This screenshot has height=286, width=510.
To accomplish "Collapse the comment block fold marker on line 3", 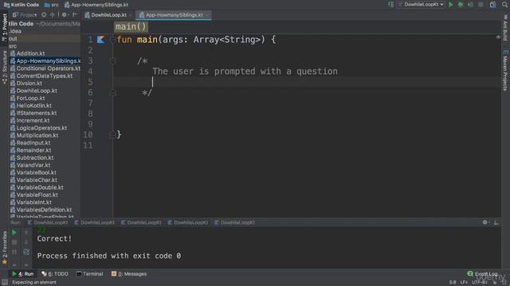I will click(113, 60).
